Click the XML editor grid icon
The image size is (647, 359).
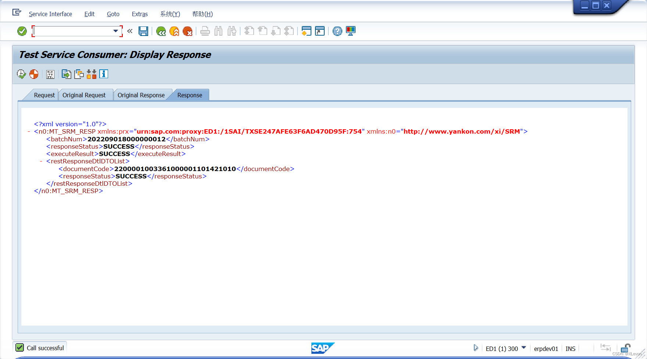[50, 75]
